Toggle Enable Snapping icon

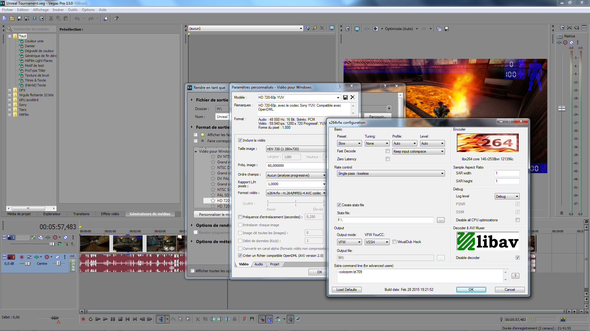[x=262, y=319]
